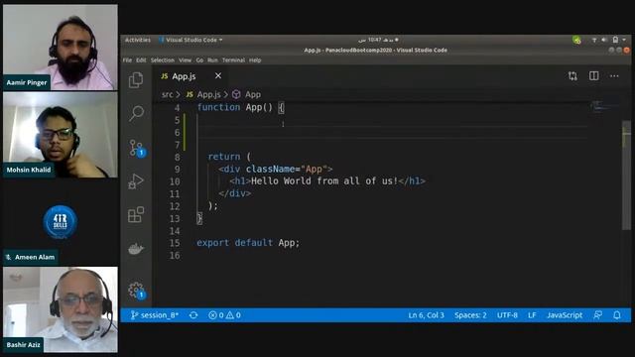
Task: Change end of line via LF
Action: pos(532,315)
